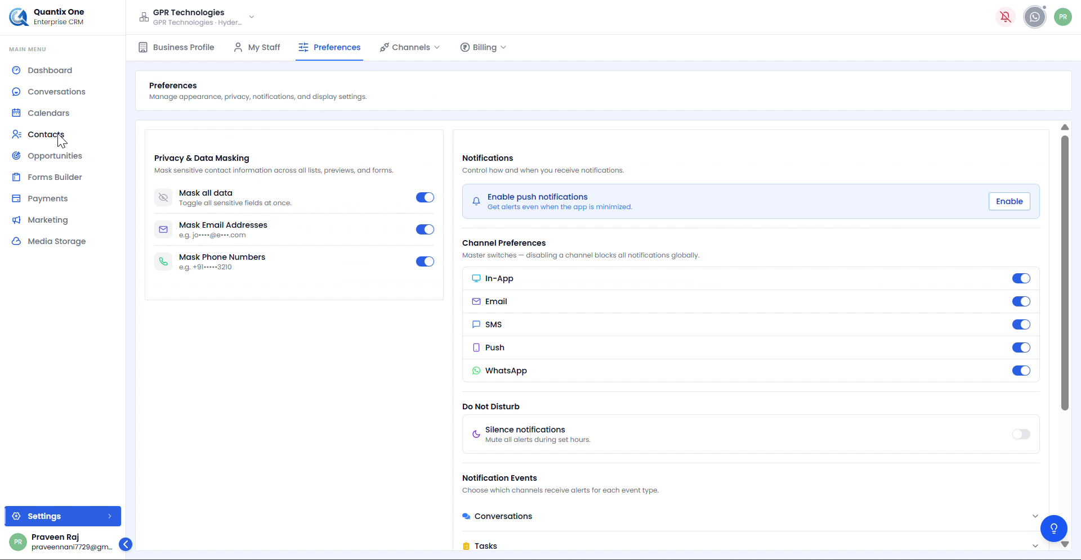
Task: Switch to Business Profile tab
Action: coord(176,47)
